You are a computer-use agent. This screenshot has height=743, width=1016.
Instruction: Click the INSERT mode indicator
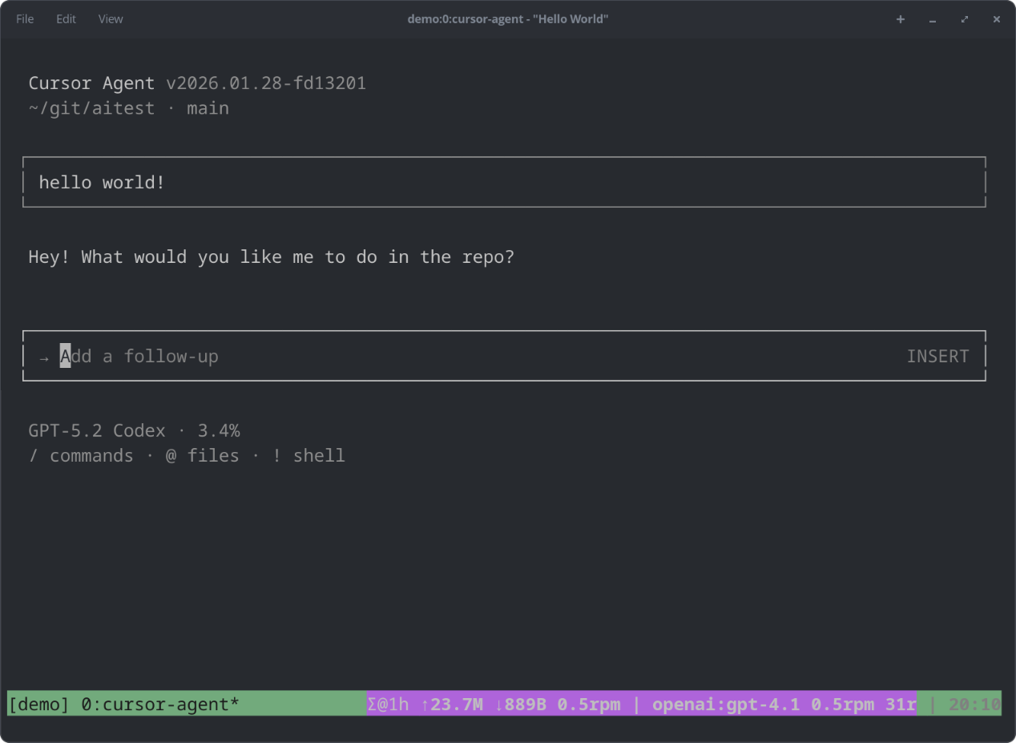[937, 356]
